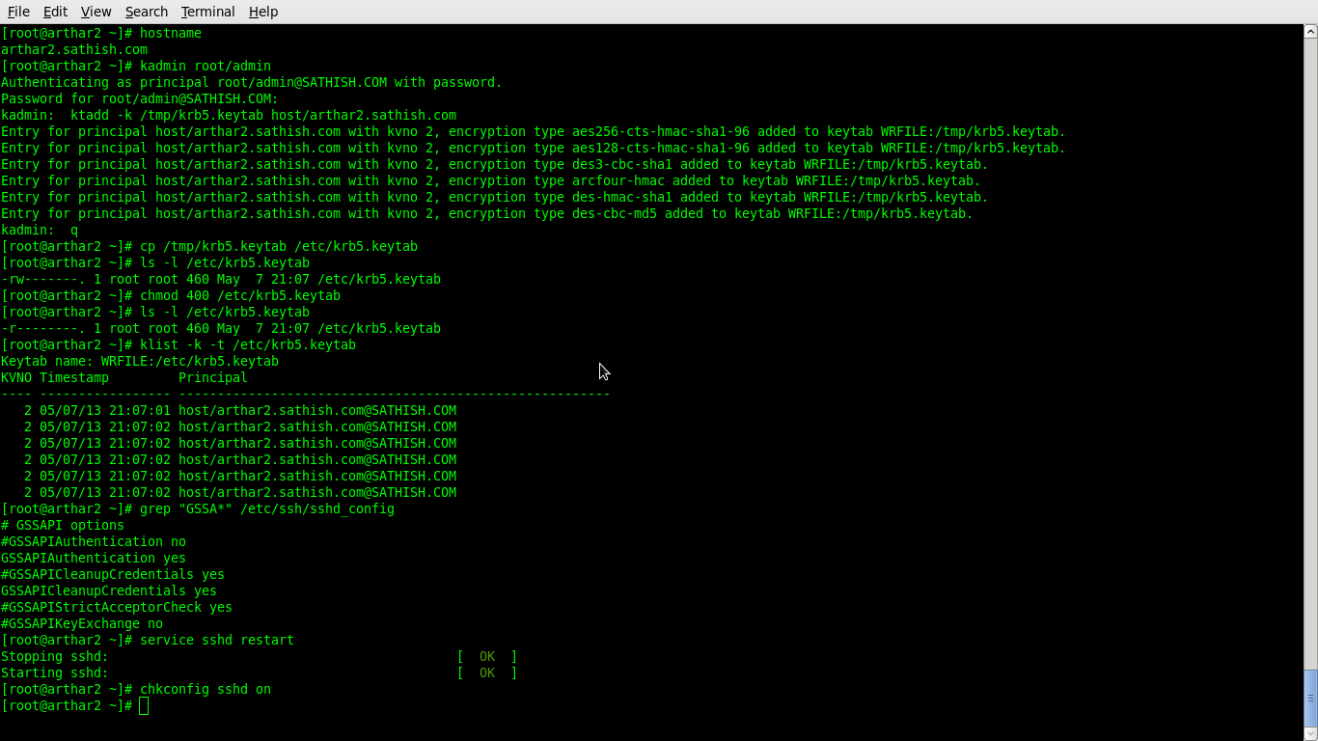Click the GSSAPICleanupCredentials yes line
Viewport: 1318px width, 741px height.
tap(109, 590)
